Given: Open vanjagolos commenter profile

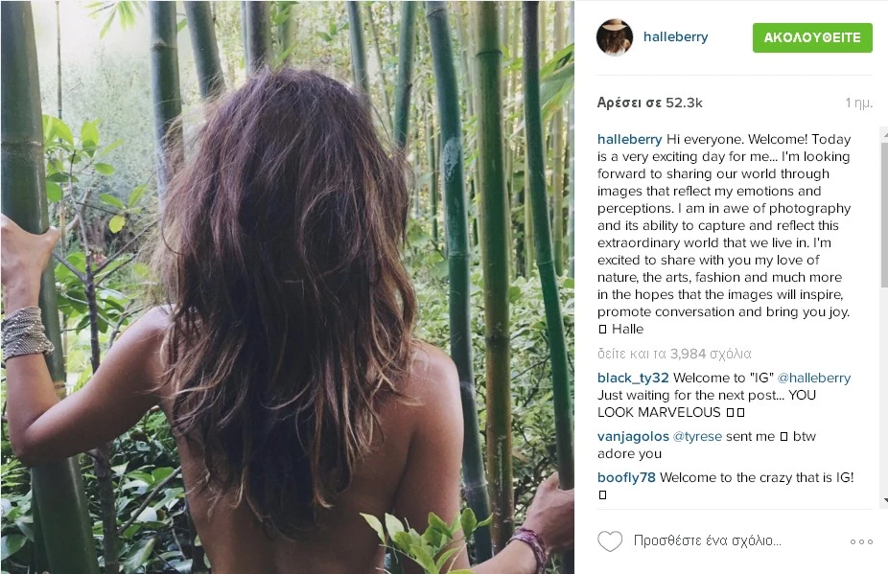Looking at the screenshot, I should tap(633, 436).
